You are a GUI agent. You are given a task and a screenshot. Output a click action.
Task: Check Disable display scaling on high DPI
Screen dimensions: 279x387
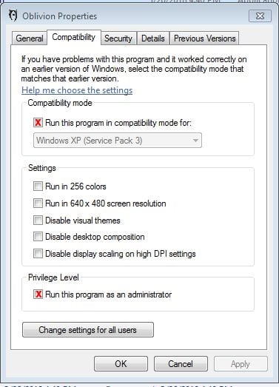tap(38, 254)
